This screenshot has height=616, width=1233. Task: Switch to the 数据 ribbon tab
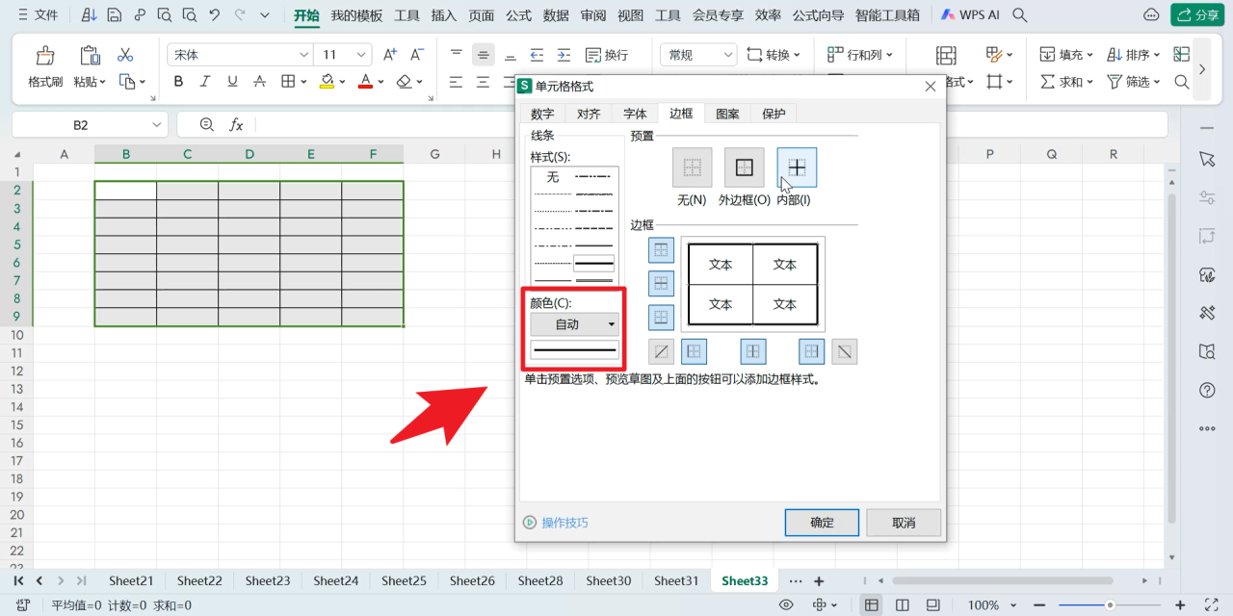coord(556,15)
